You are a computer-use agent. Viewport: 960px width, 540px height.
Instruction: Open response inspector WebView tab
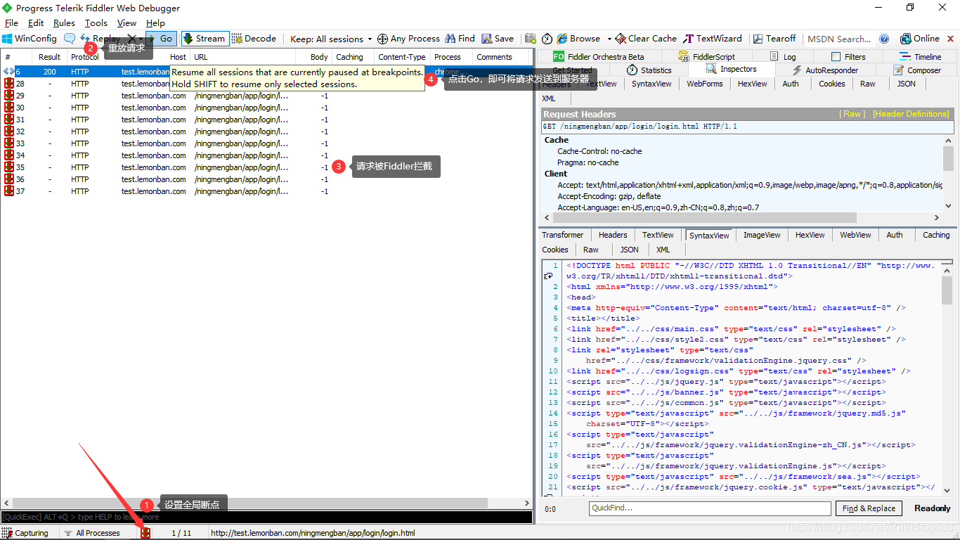coord(855,235)
